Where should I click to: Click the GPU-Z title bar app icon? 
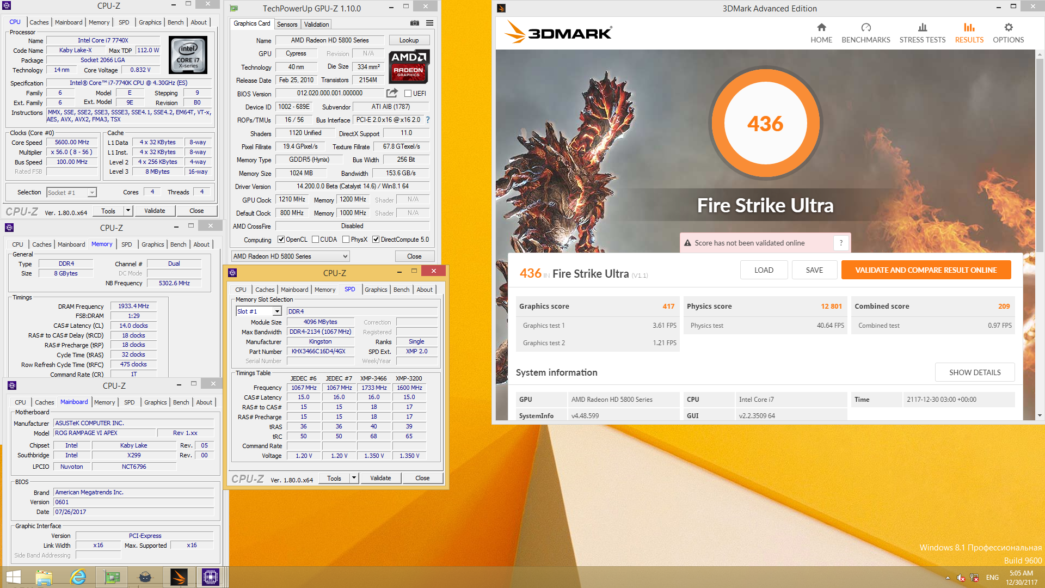[234, 8]
